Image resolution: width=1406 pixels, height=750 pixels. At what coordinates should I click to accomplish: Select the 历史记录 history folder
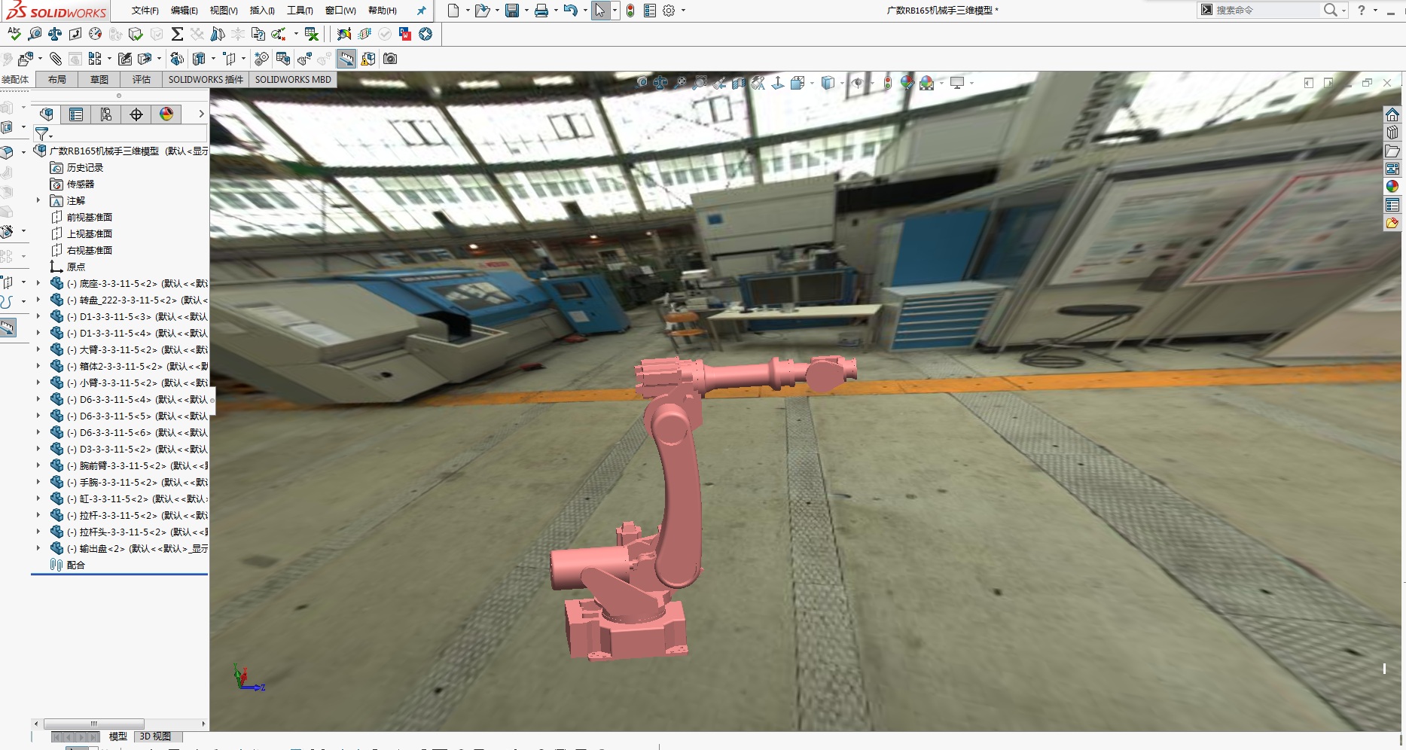click(77, 167)
